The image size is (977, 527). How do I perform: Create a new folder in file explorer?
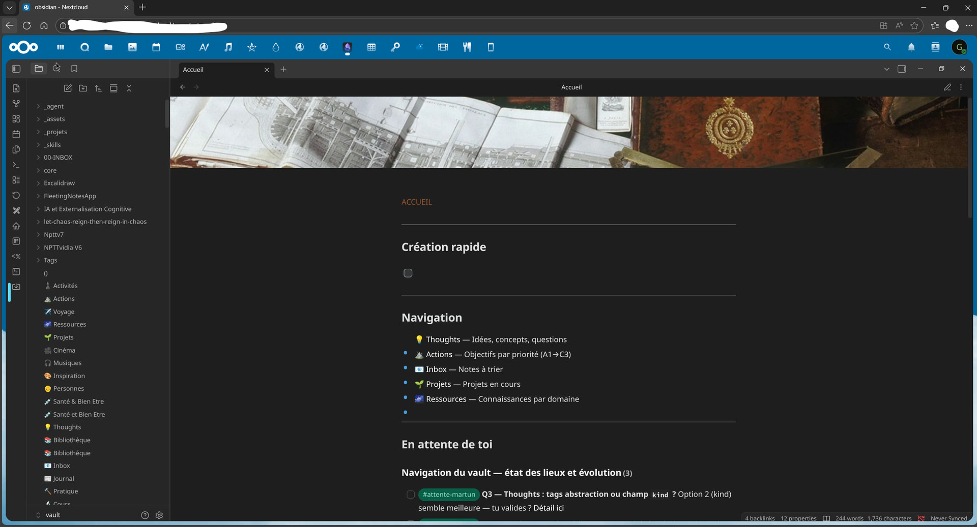pyautogui.click(x=83, y=88)
